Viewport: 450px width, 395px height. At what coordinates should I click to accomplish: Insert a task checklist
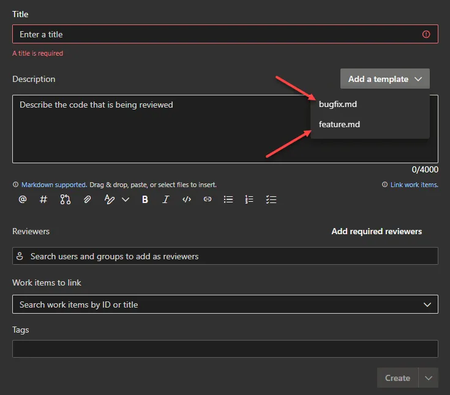(x=271, y=199)
